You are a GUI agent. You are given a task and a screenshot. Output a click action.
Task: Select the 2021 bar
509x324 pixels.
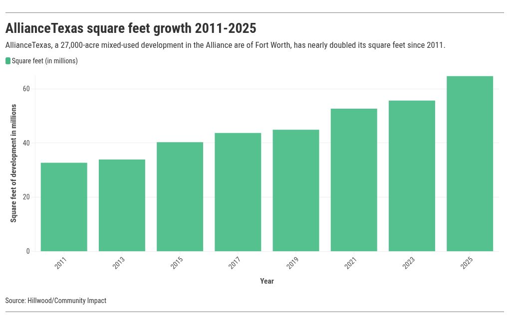pos(354,180)
